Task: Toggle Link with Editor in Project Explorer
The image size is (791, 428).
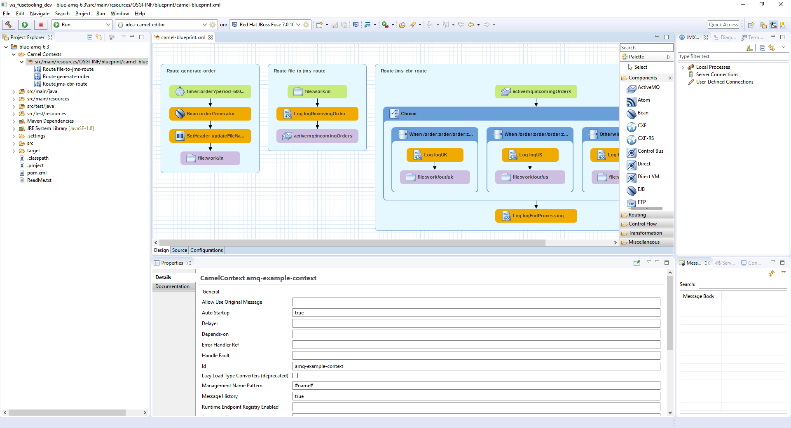Action: (99, 37)
